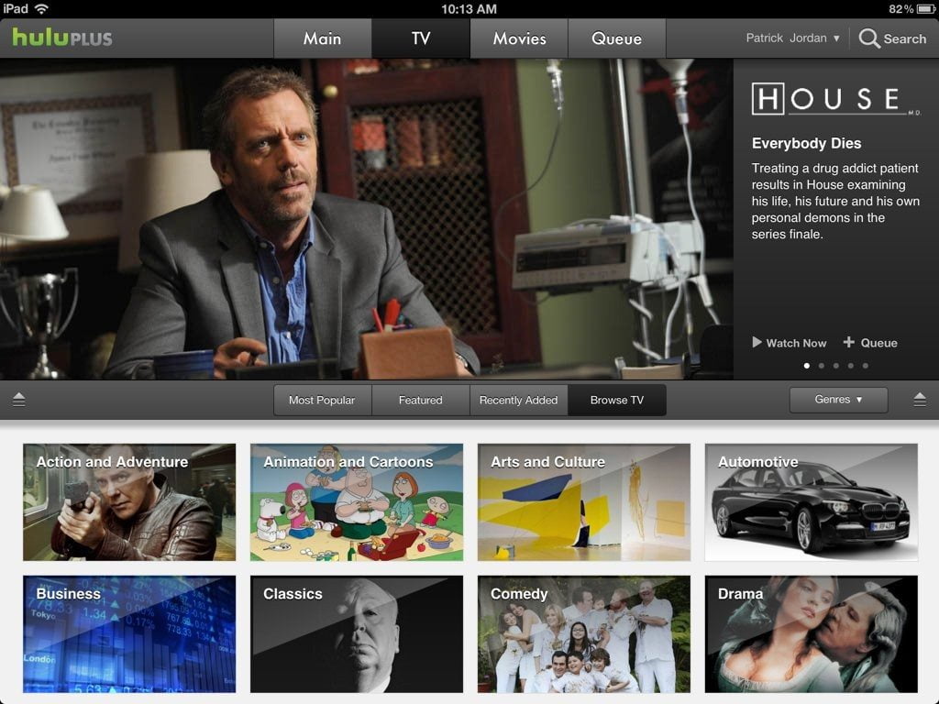Screen dimensions: 939x704
Task: Click the left eject-style collapse icon
Action: (18, 400)
